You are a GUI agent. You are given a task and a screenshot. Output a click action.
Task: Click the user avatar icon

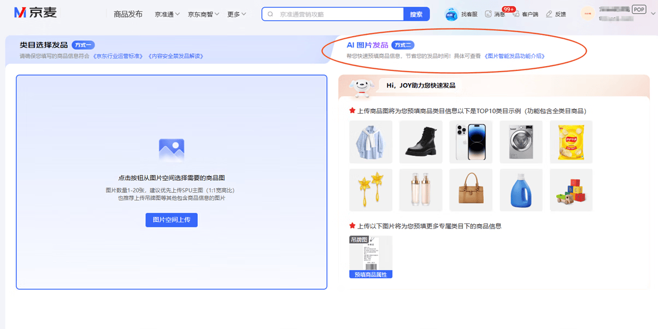click(x=587, y=14)
